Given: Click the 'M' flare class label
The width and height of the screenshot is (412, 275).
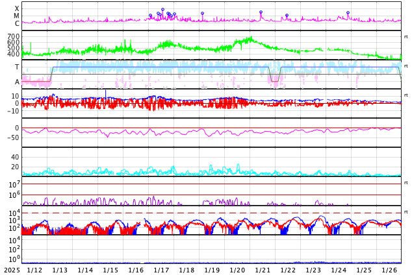Looking at the screenshot, I should [16, 16].
